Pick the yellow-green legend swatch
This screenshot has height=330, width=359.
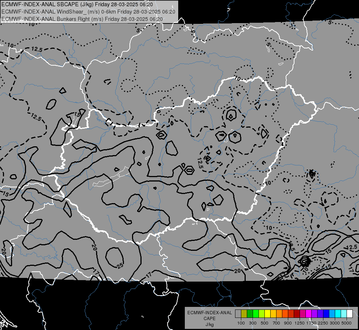tap(262, 313)
